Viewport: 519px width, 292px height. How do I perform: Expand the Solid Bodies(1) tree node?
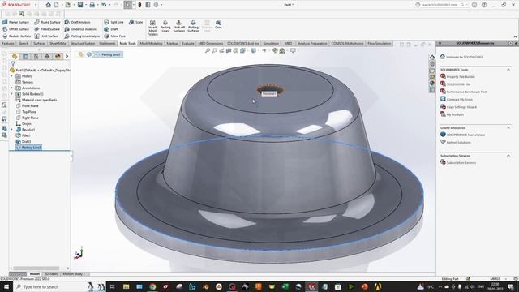click(12, 94)
